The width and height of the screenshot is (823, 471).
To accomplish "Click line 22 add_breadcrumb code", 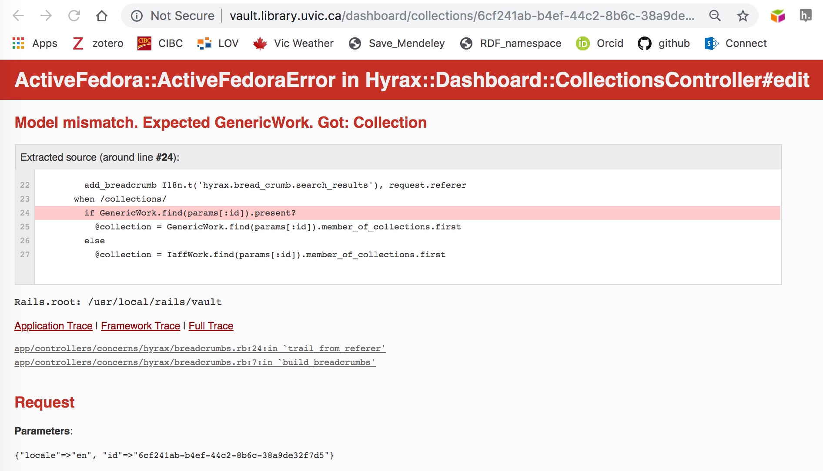I will (x=275, y=185).
